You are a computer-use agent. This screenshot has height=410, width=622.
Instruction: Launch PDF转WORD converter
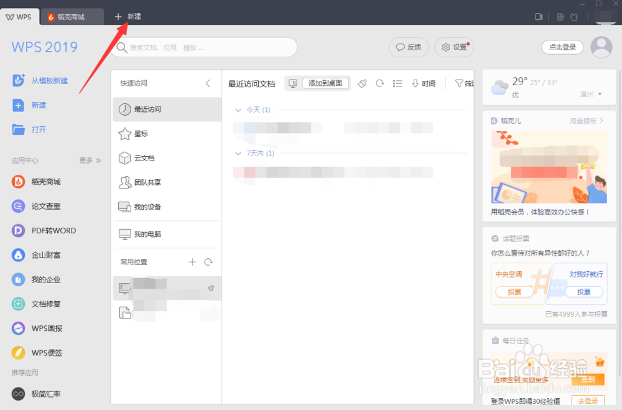pos(44,231)
